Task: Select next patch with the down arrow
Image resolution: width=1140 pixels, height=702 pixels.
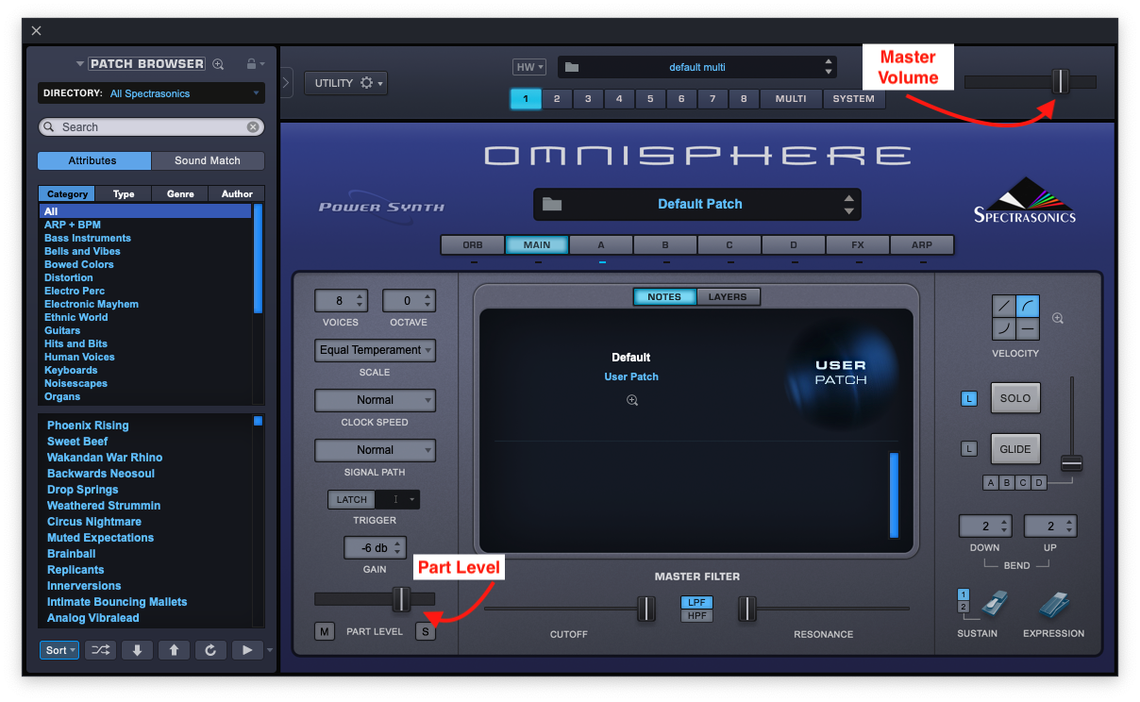Action: click(137, 650)
